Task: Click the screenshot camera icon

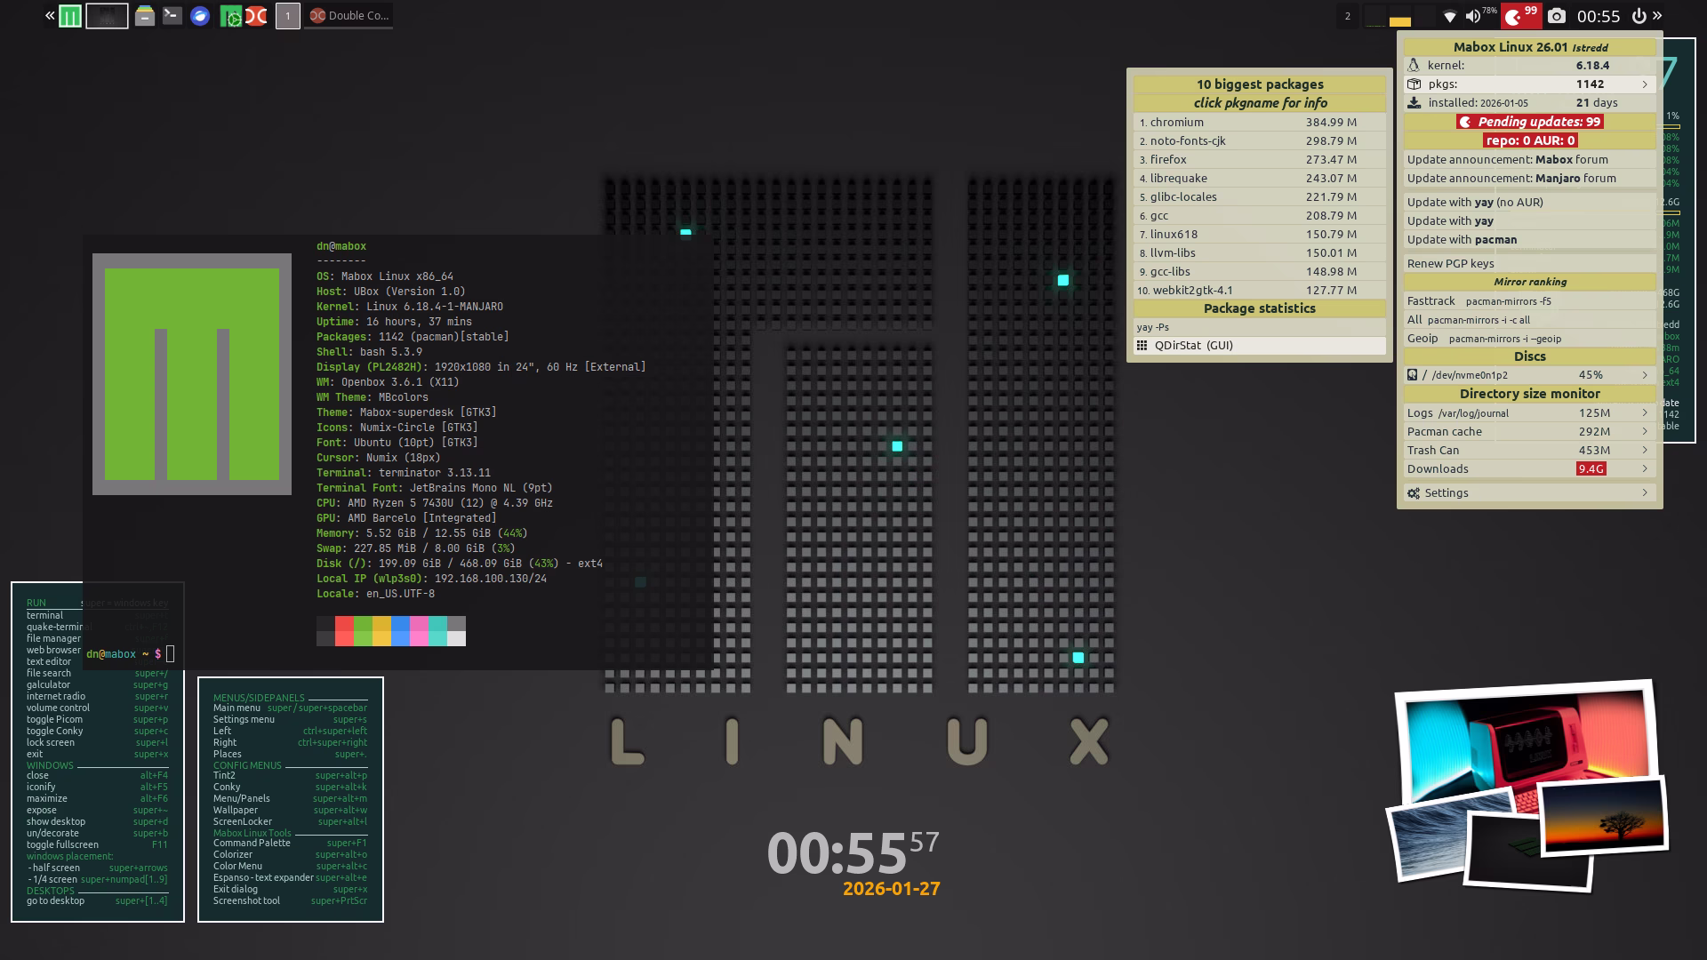Action: [1556, 16]
